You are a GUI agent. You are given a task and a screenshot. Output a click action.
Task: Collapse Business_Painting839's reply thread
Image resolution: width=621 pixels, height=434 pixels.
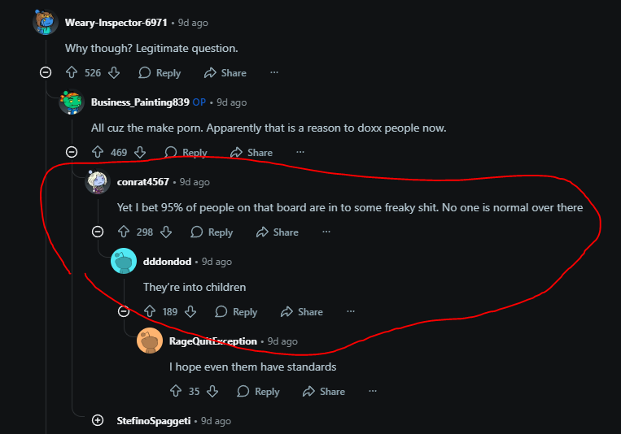[x=72, y=152]
